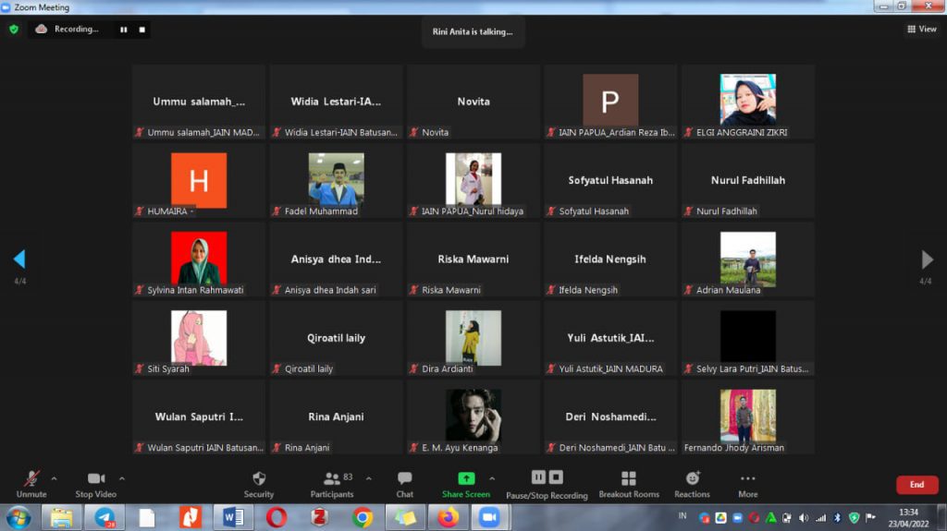
Task: Open the Chat panel
Action: (x=404, y=483)
